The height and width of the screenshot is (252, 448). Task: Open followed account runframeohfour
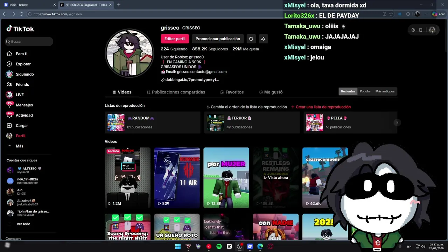click(x=23, y=181)
